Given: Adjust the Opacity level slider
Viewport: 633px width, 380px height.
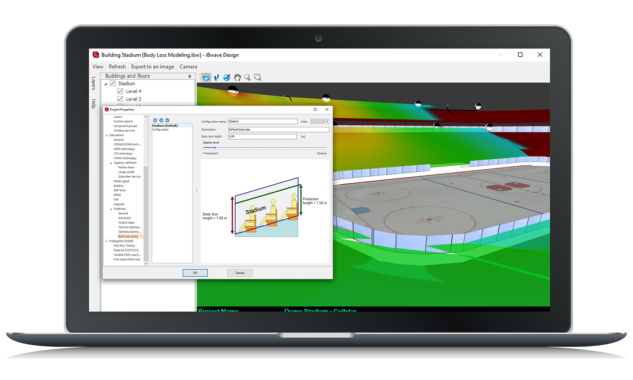Looking at the screenshot, I should [215, 148].
